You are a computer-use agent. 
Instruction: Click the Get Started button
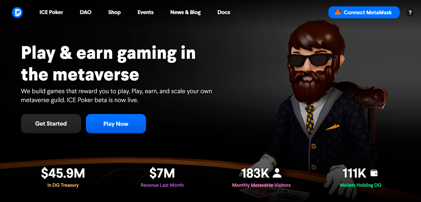(x=51, y=124)
